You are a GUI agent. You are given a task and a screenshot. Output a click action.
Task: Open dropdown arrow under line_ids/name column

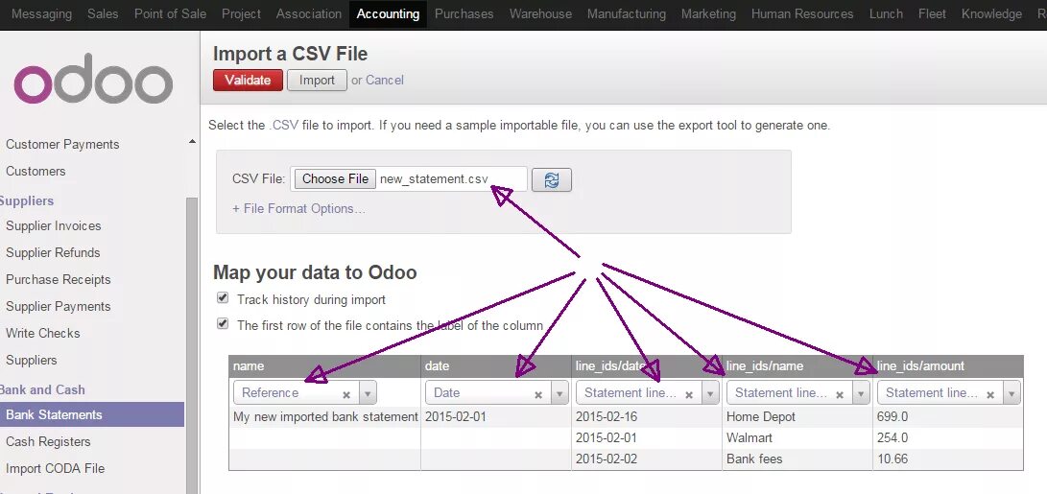tap(862, 393)
